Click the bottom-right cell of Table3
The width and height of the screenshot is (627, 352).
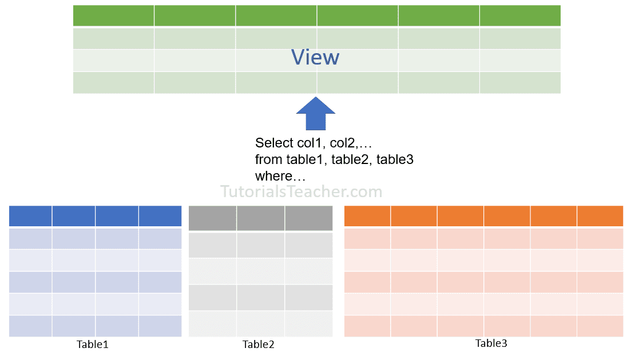coord(600,326)
